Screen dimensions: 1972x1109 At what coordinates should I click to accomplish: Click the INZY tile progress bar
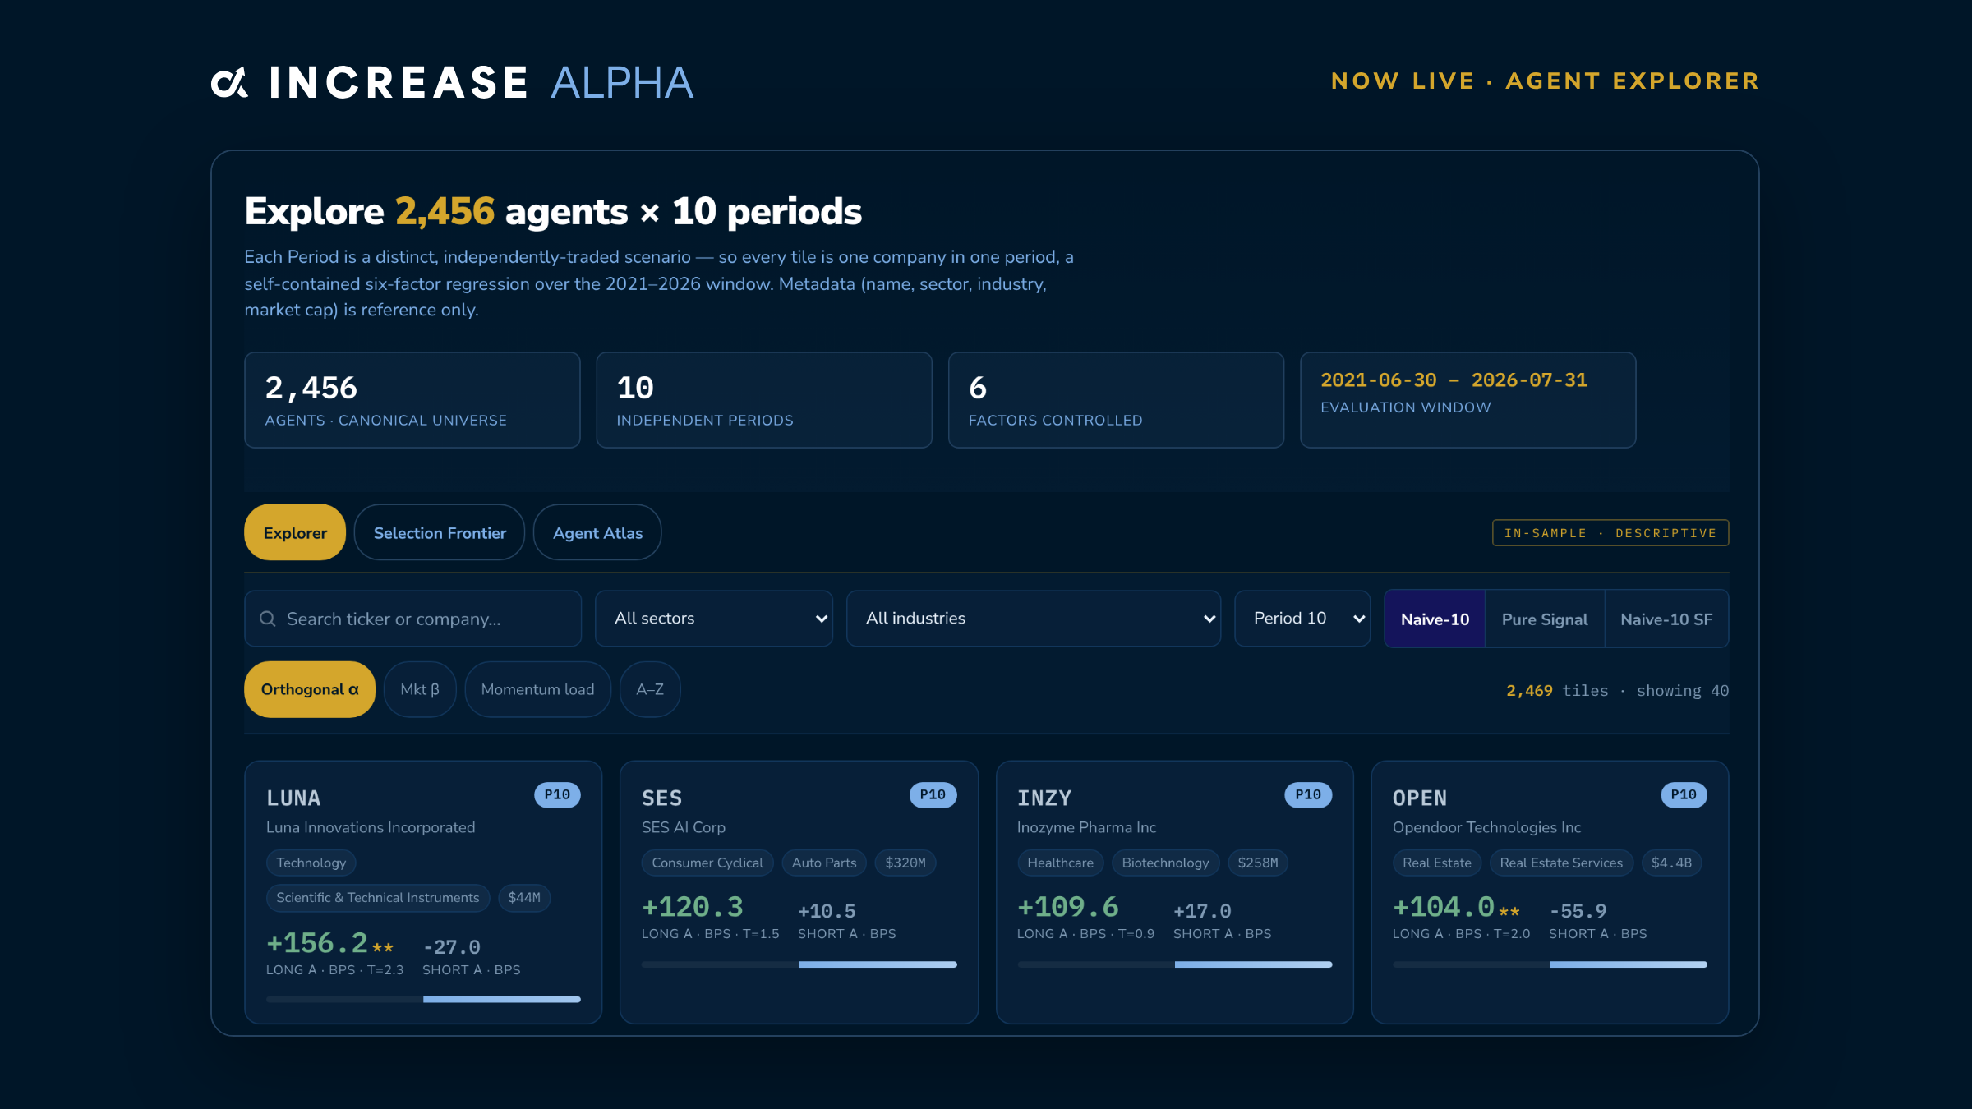tap(1174, 964)
